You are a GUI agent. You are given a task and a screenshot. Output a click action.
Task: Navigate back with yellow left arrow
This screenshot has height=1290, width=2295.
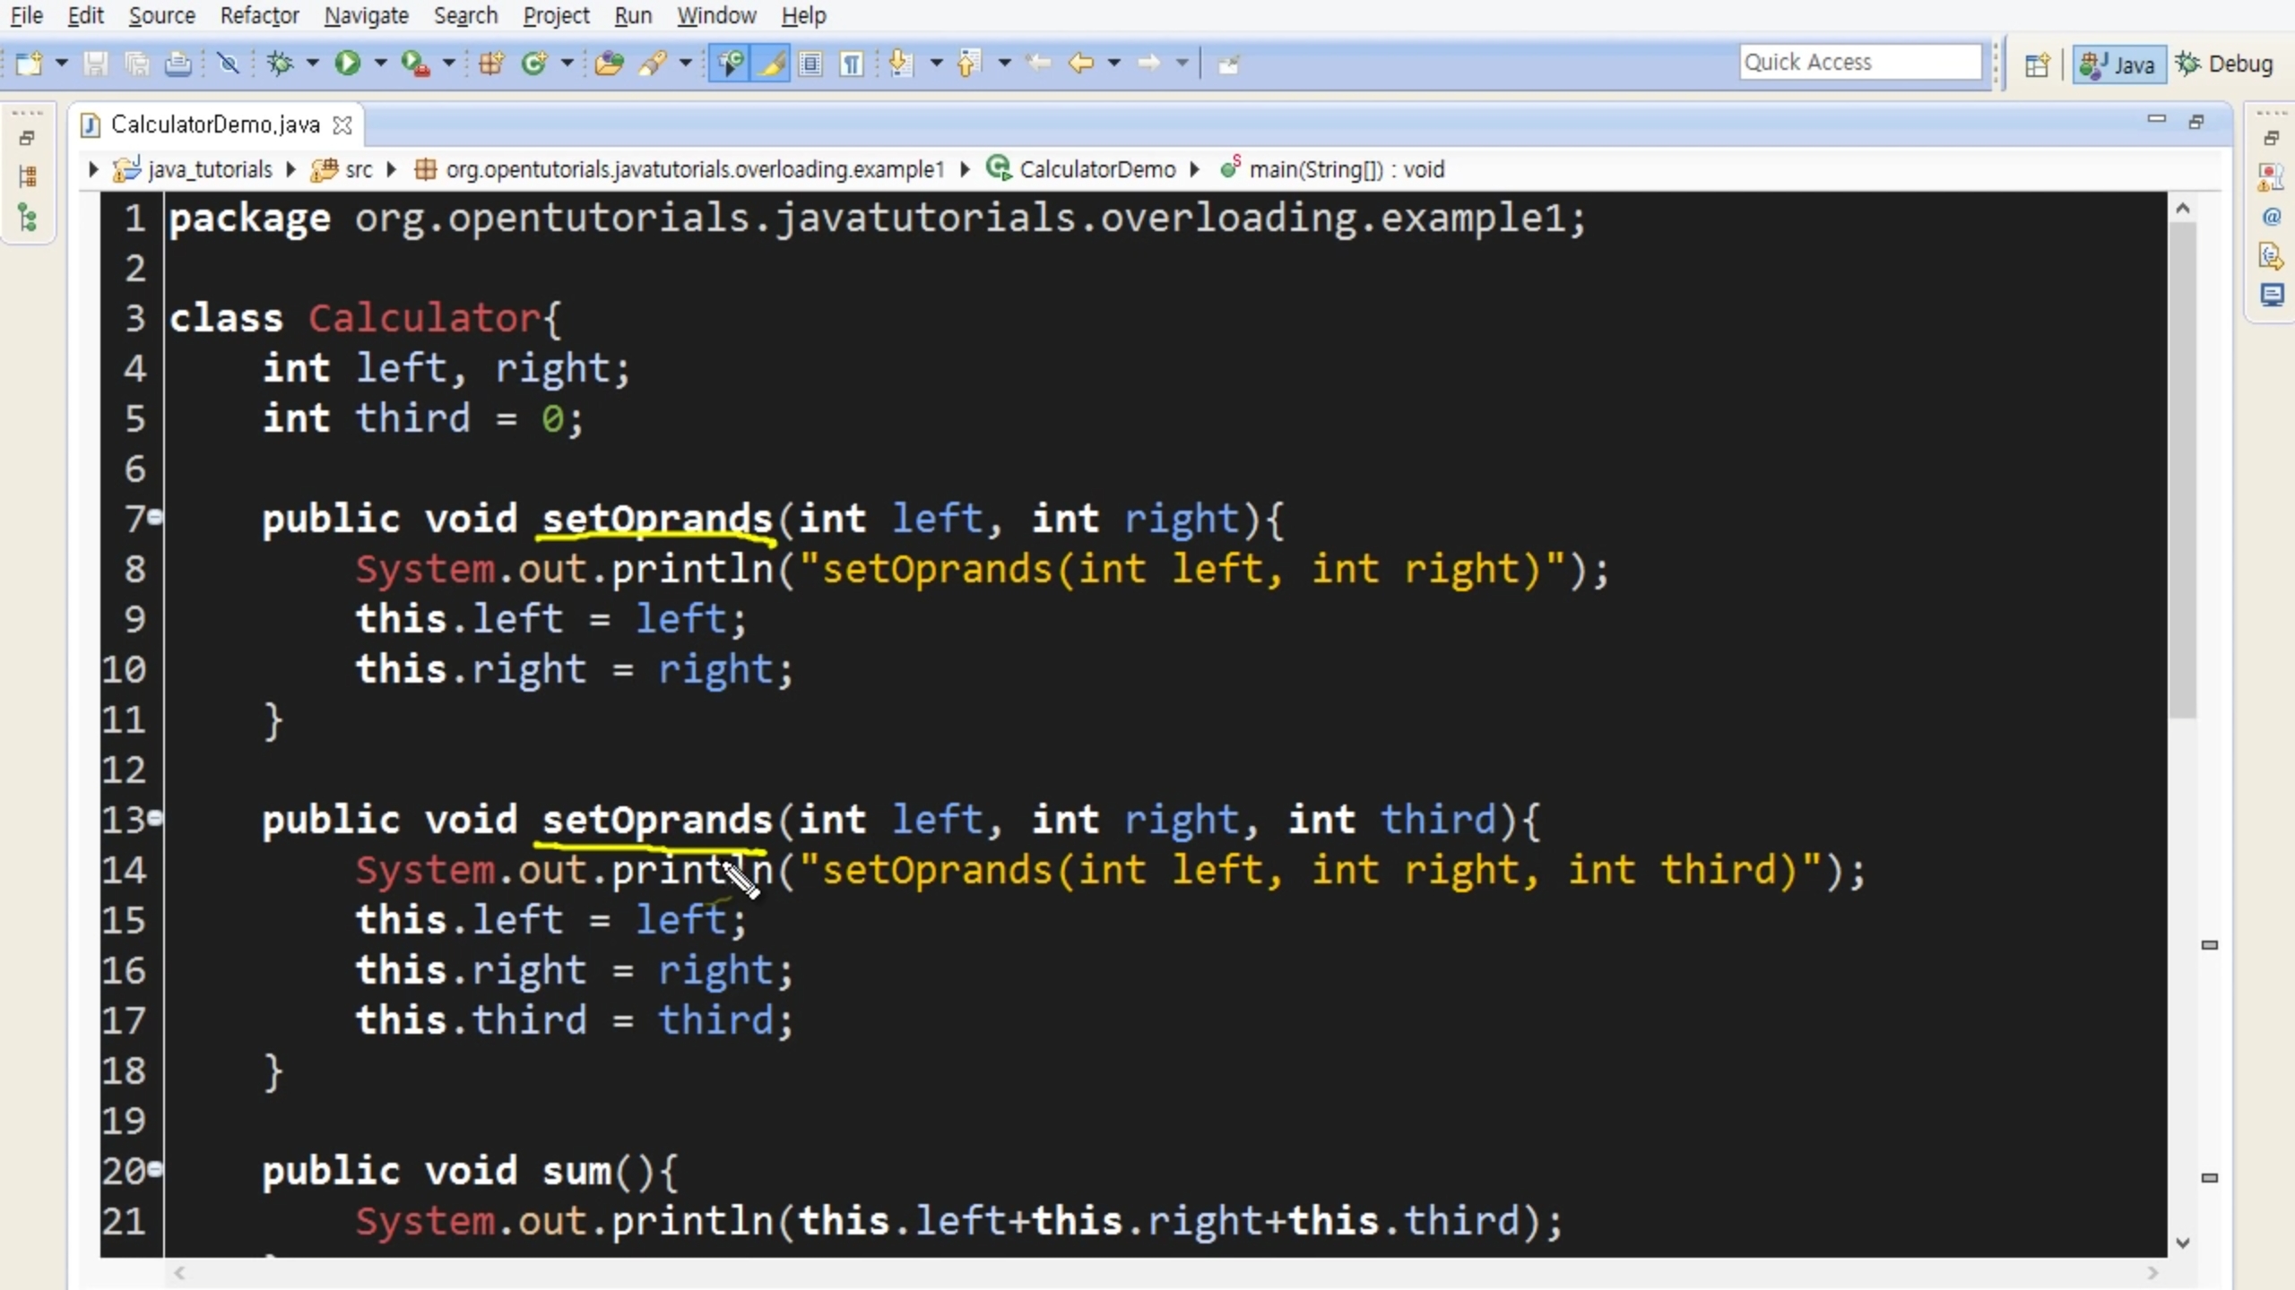coord(1081,64)
